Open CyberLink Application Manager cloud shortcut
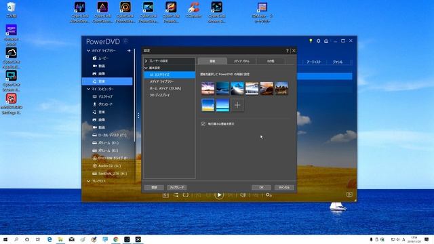 pyautogui.click(x=12, y=58)
